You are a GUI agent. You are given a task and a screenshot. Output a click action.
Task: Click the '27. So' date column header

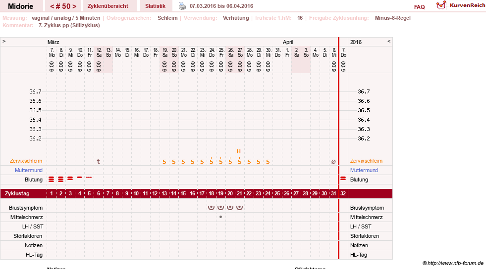click(x=240, y=52)
